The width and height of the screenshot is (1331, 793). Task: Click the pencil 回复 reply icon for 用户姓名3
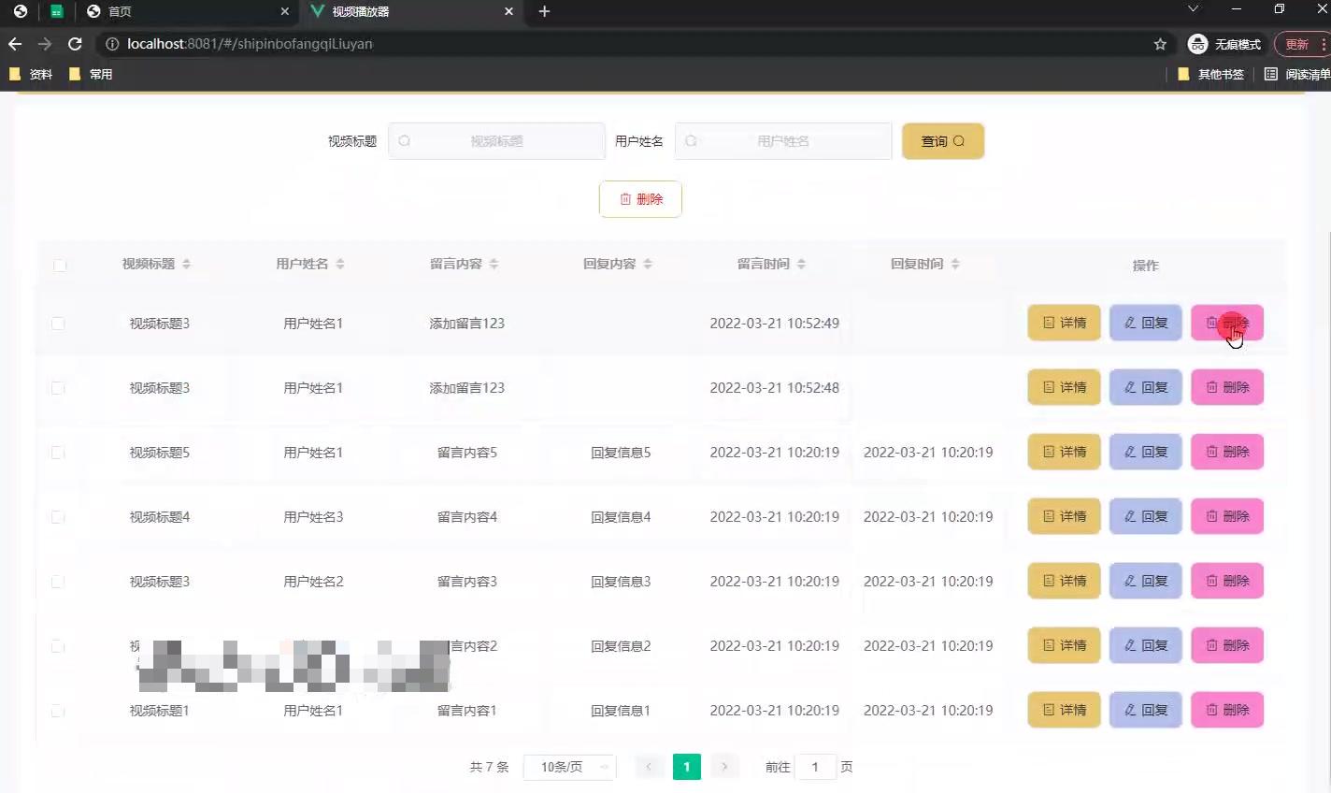point(1129,516)
